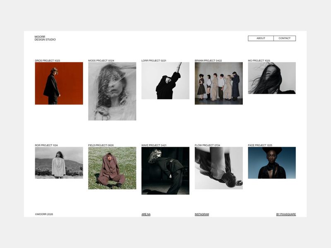This screenshot has width=331, height=248.
Task: Click the WAVE PROJECT 0421 title
Action: pos(154,145)
